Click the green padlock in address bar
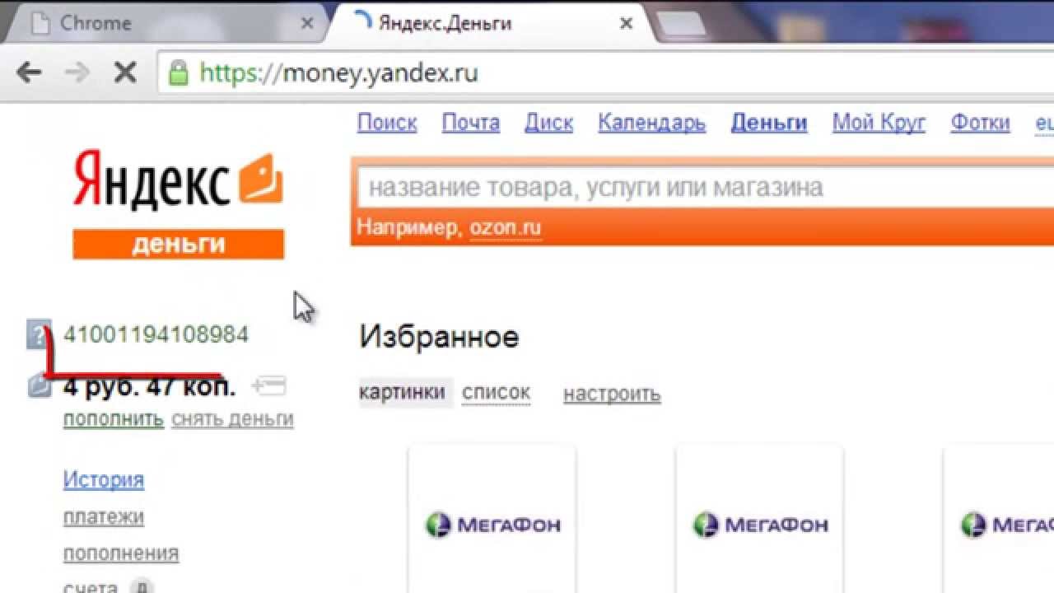The height and width of the screenshot is (593, 1054). click(x=178, y=74)
